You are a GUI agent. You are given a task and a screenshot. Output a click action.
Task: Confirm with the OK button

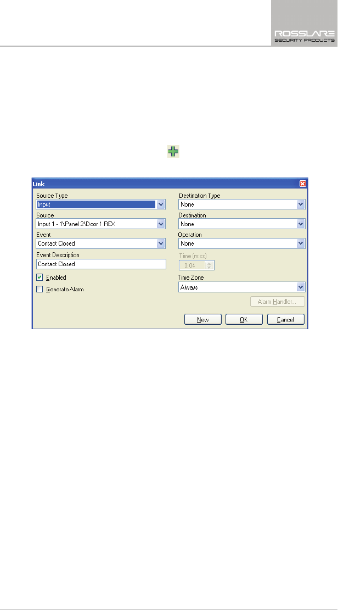244,319
